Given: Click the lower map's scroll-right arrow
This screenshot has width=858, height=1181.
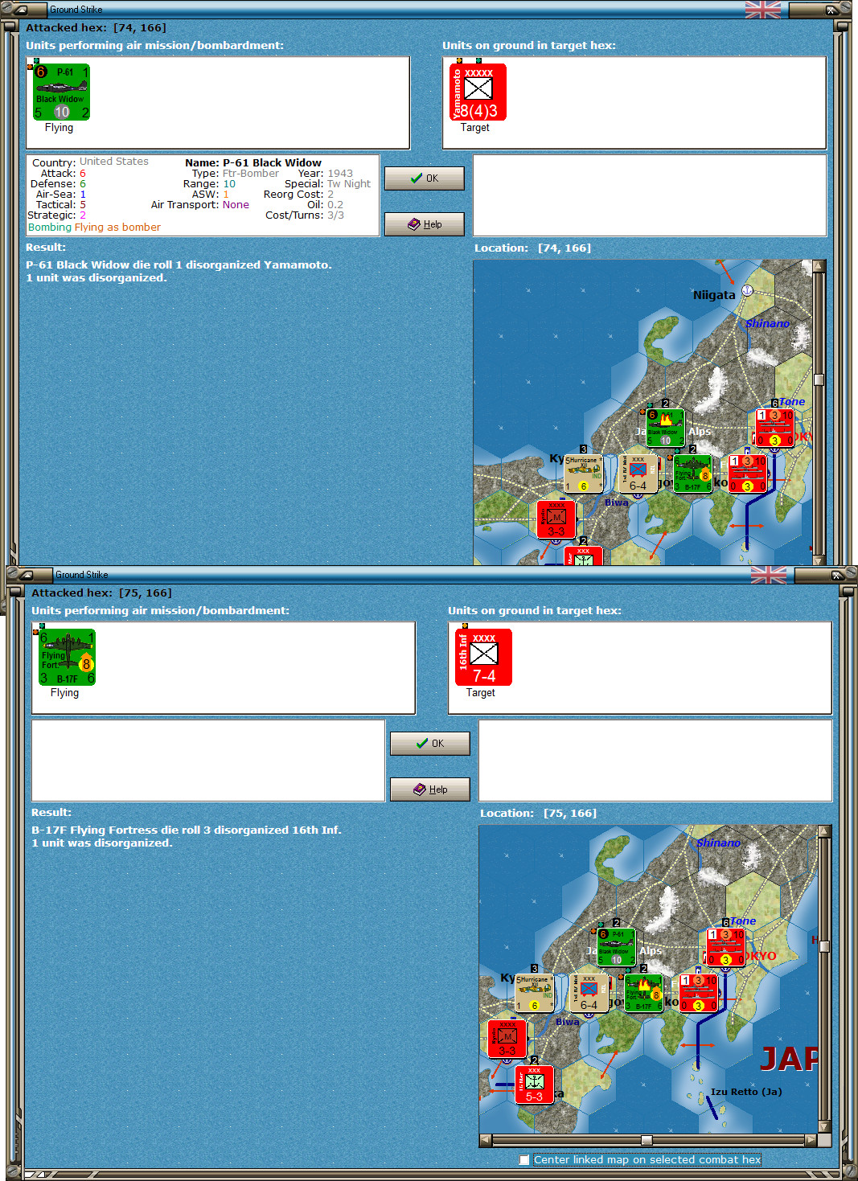Looking at the screenshot, I should [811, 1140].
